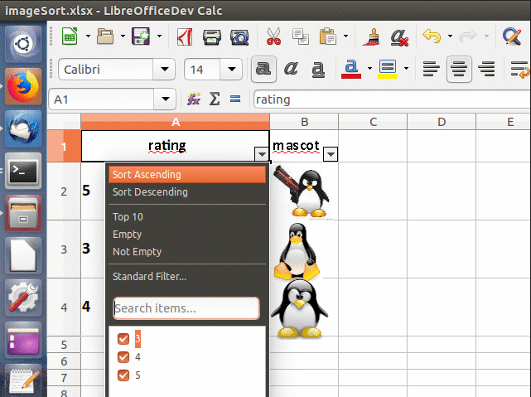Click the Export as PDF icon
Image resolution: width=531 pixels, height=397 pixels.
[x=185, y=36]
